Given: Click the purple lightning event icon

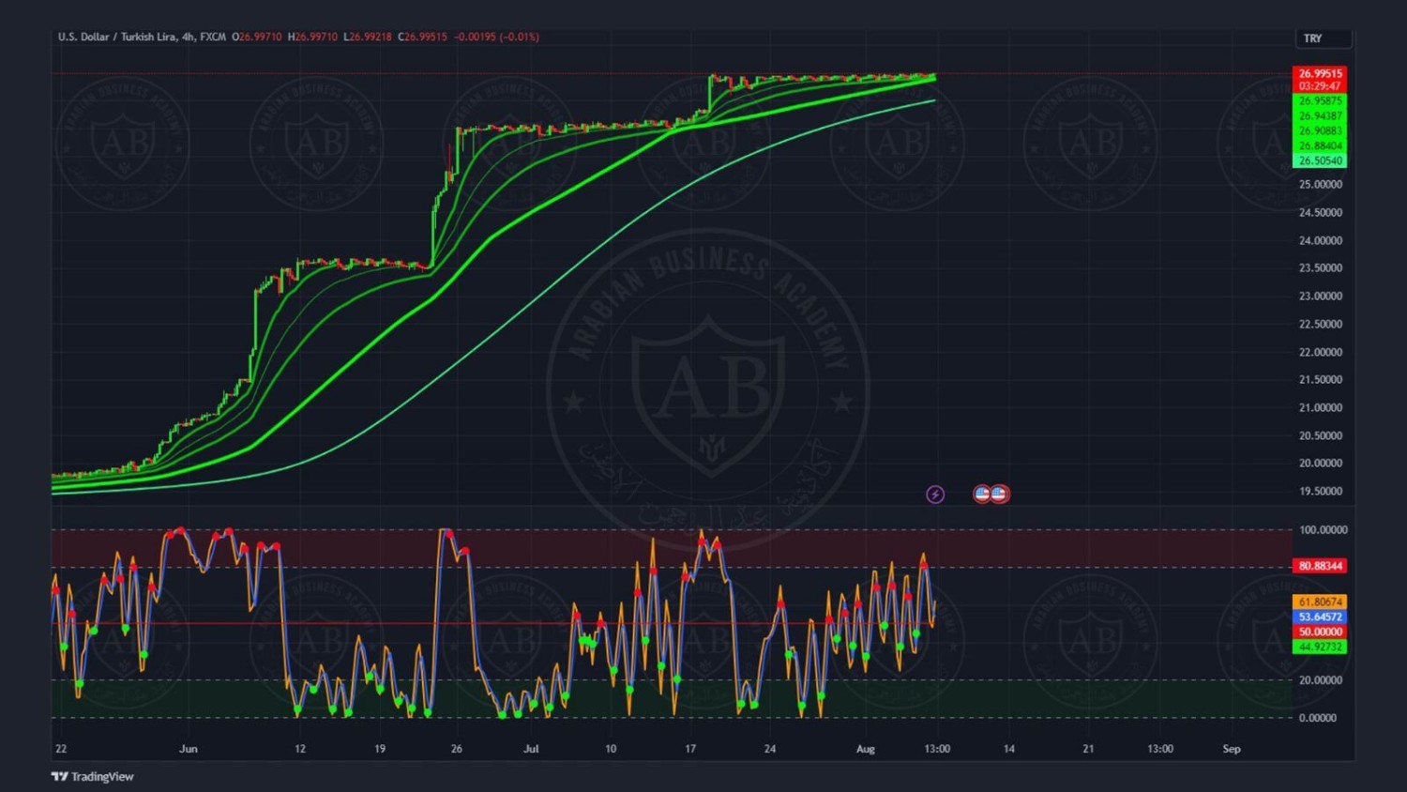Looking at the screenshot, I should pyautogui.click(x=935, y=495).
